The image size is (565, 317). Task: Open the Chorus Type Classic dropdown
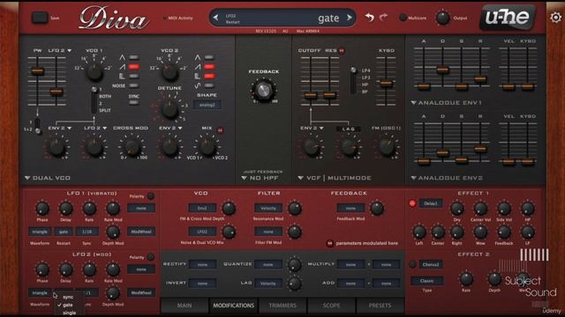point(426,281)
